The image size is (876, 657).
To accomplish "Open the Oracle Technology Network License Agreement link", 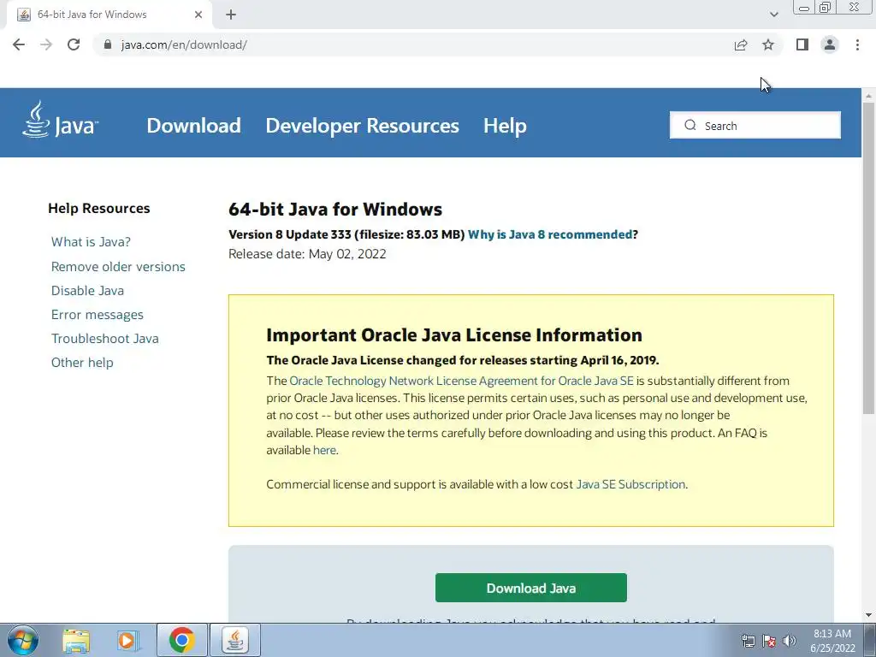I will click(461, 381).
